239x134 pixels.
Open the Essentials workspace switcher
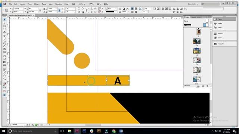(193, 4)
